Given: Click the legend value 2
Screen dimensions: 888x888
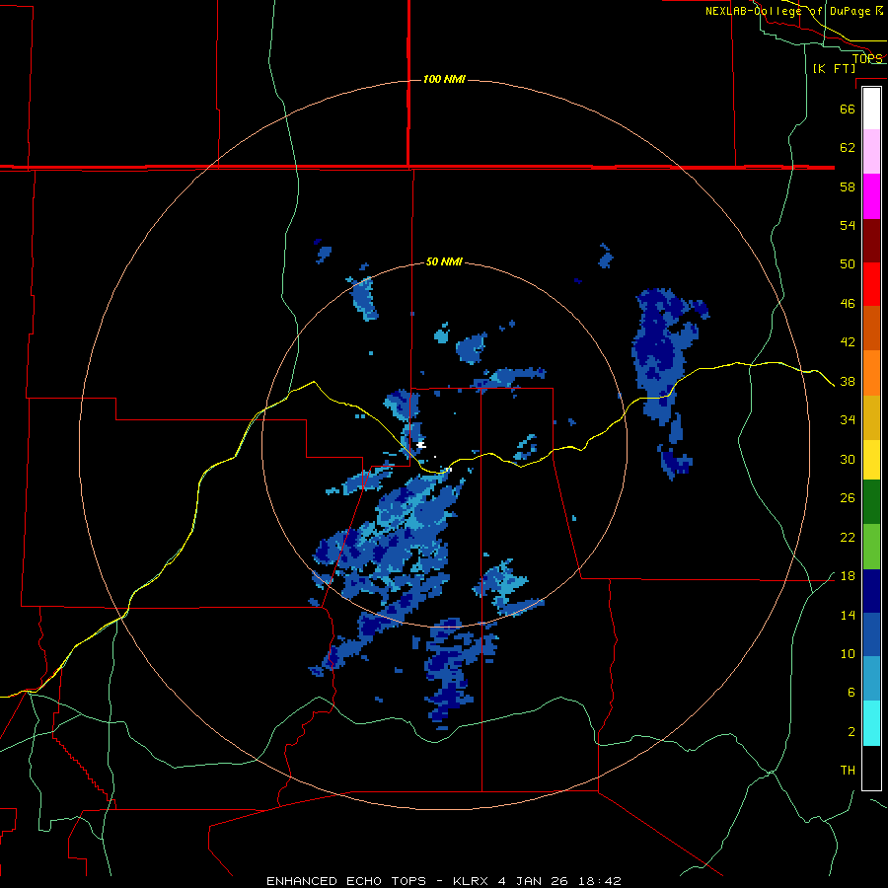Looking at the screenshot, I should coord(851,732).
